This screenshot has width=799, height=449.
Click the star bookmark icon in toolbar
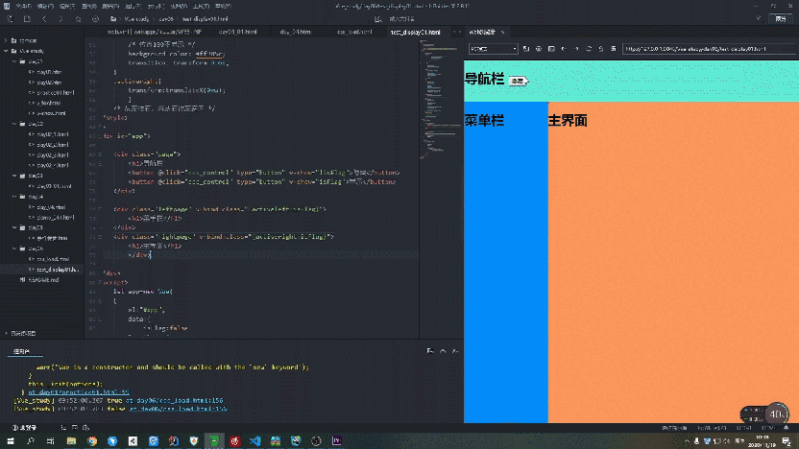click(x=78, y=19)
